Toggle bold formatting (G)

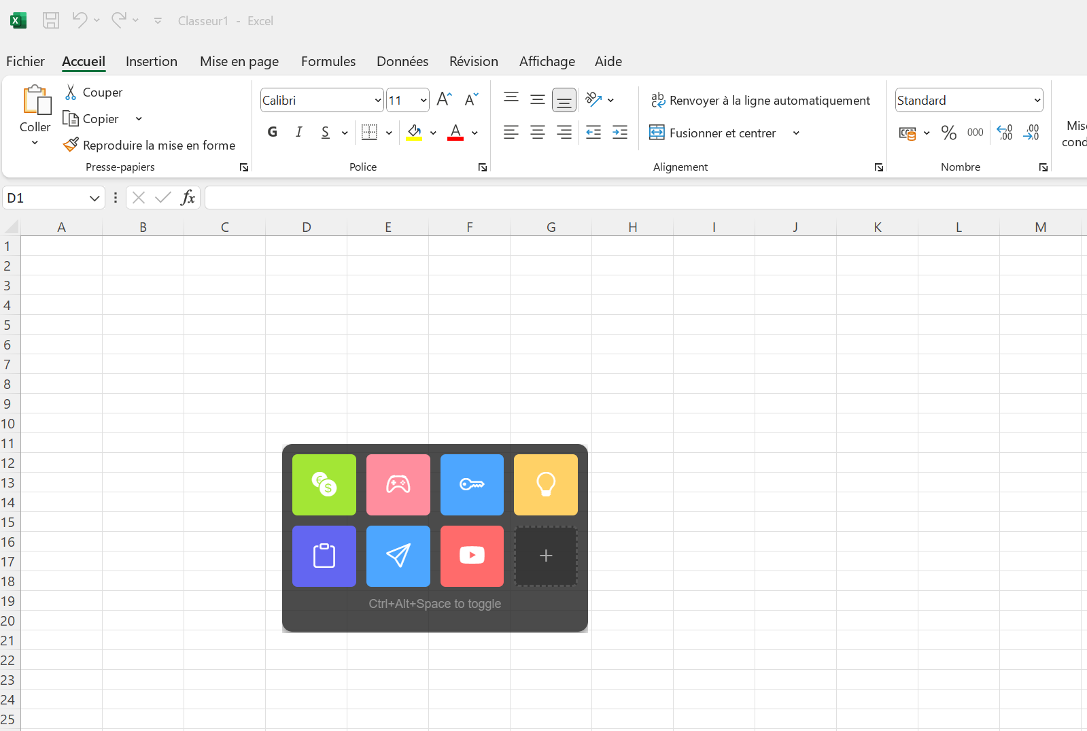coord(273,132)
